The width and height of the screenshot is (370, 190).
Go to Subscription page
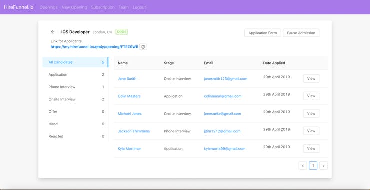(103, 7)
